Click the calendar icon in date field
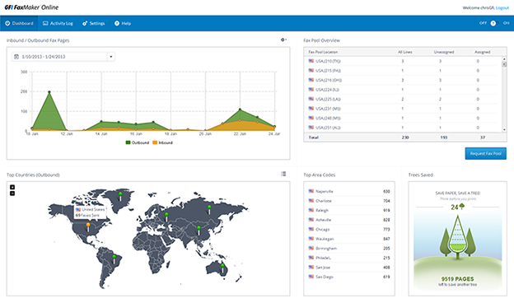The image size is (514, 303). click(16, 57)
